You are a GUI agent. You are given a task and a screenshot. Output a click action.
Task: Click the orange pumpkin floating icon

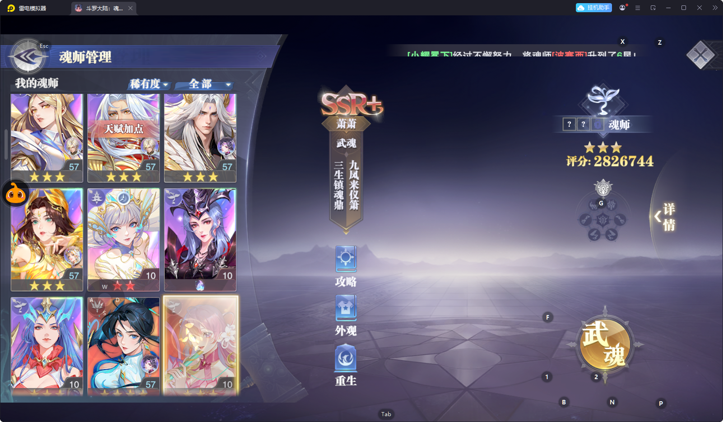click(16, 193)
